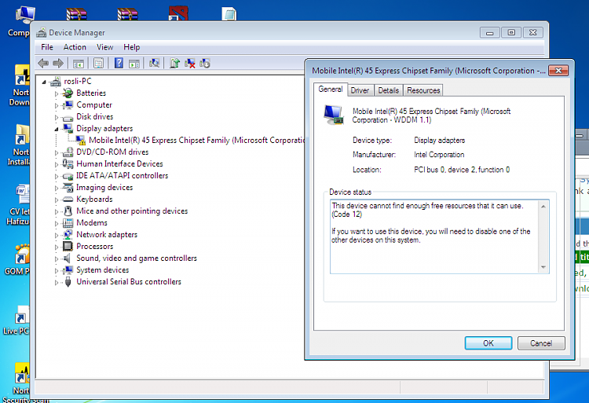The height and width of the screenshot is (403, 589).
Task: Click Scan for hardware changes toolbar icon
Action: [154, 63]
